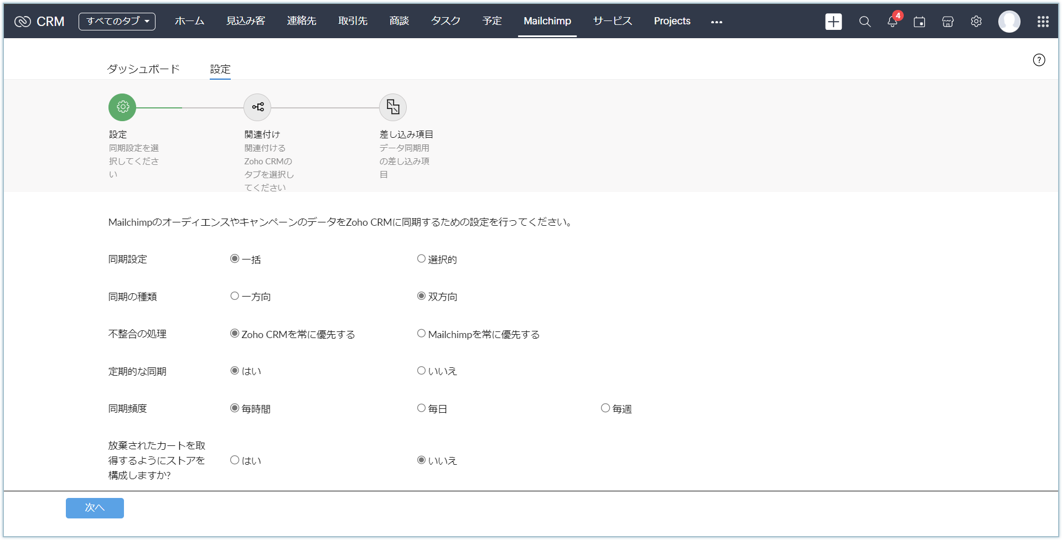Screen dimensions: 1062x540
Task: Click the 次へ button
Action: pos(95,508)
